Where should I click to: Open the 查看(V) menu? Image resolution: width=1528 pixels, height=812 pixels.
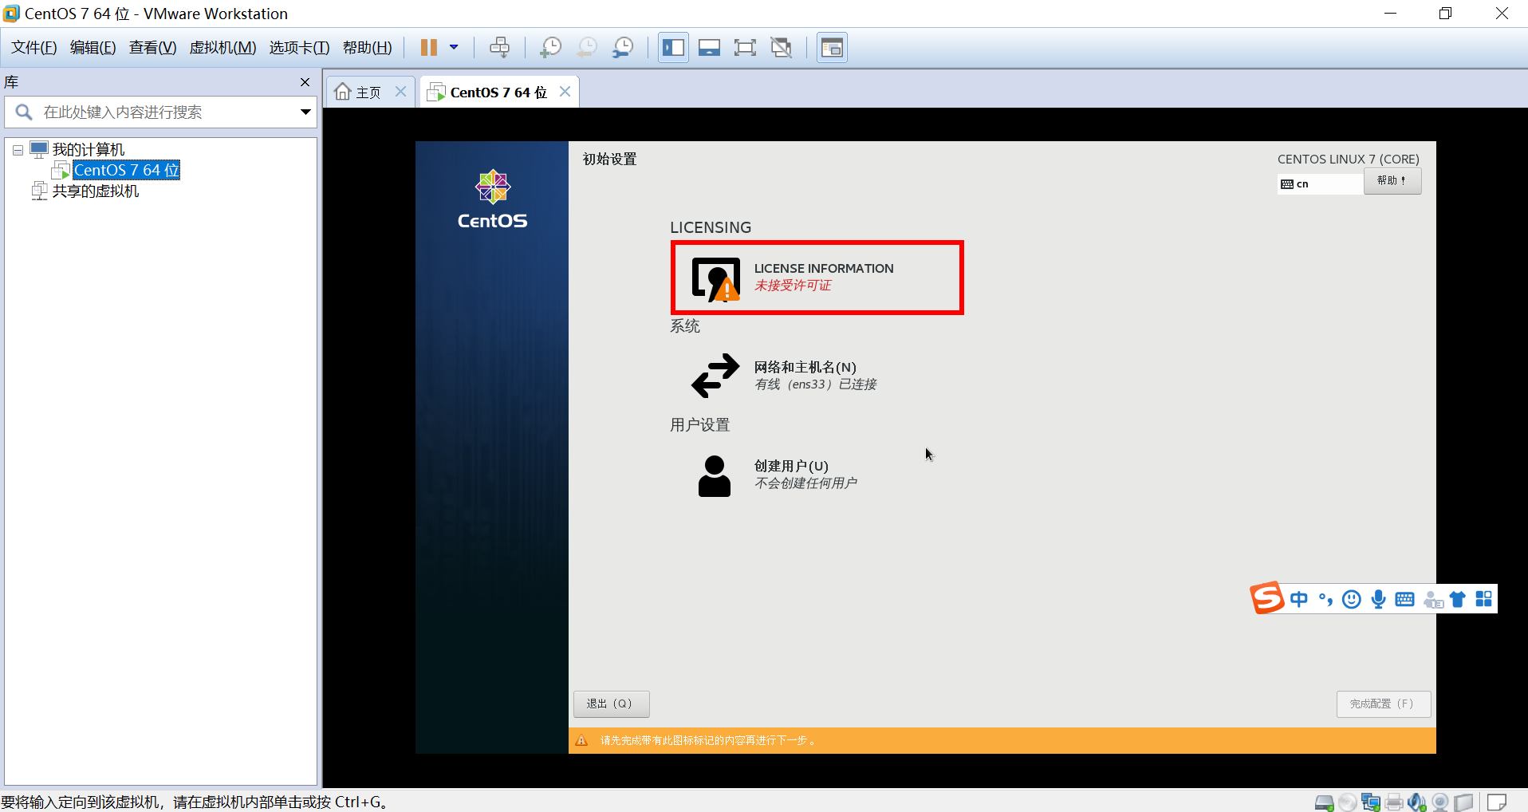pyautogui.click(x=153, y=48)
